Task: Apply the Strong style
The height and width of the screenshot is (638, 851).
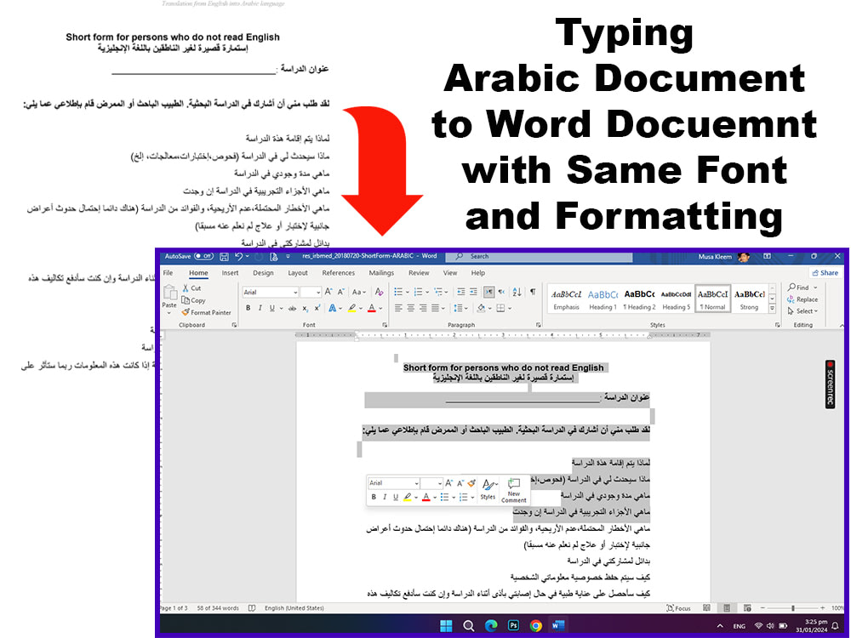Action: (x=750, y=299)
